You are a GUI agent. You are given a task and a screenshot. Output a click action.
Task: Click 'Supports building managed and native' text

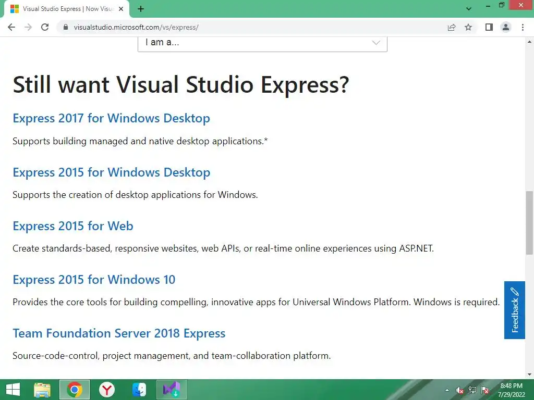click(140, 141)
